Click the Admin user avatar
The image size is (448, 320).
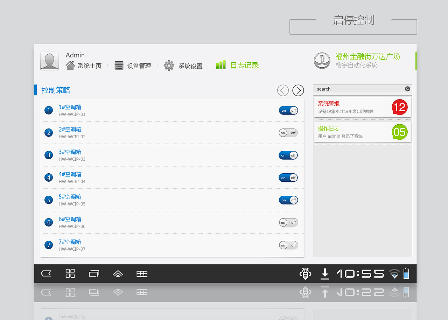[49, 61]
